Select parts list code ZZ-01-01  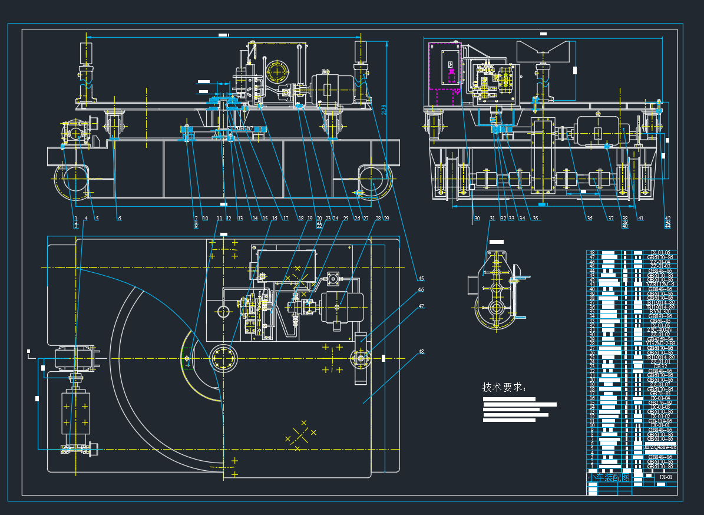click(660, 361)
